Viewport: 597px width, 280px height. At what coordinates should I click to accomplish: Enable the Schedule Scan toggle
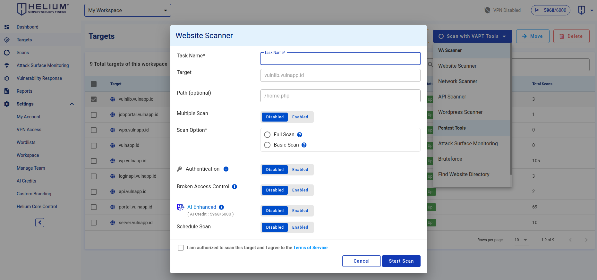(x=300, y=227)
